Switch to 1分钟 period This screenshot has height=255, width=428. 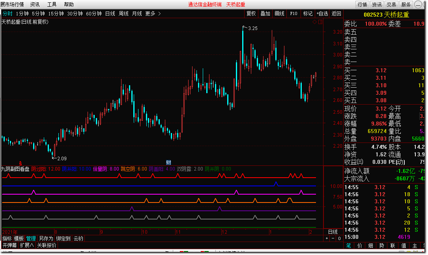22,13
